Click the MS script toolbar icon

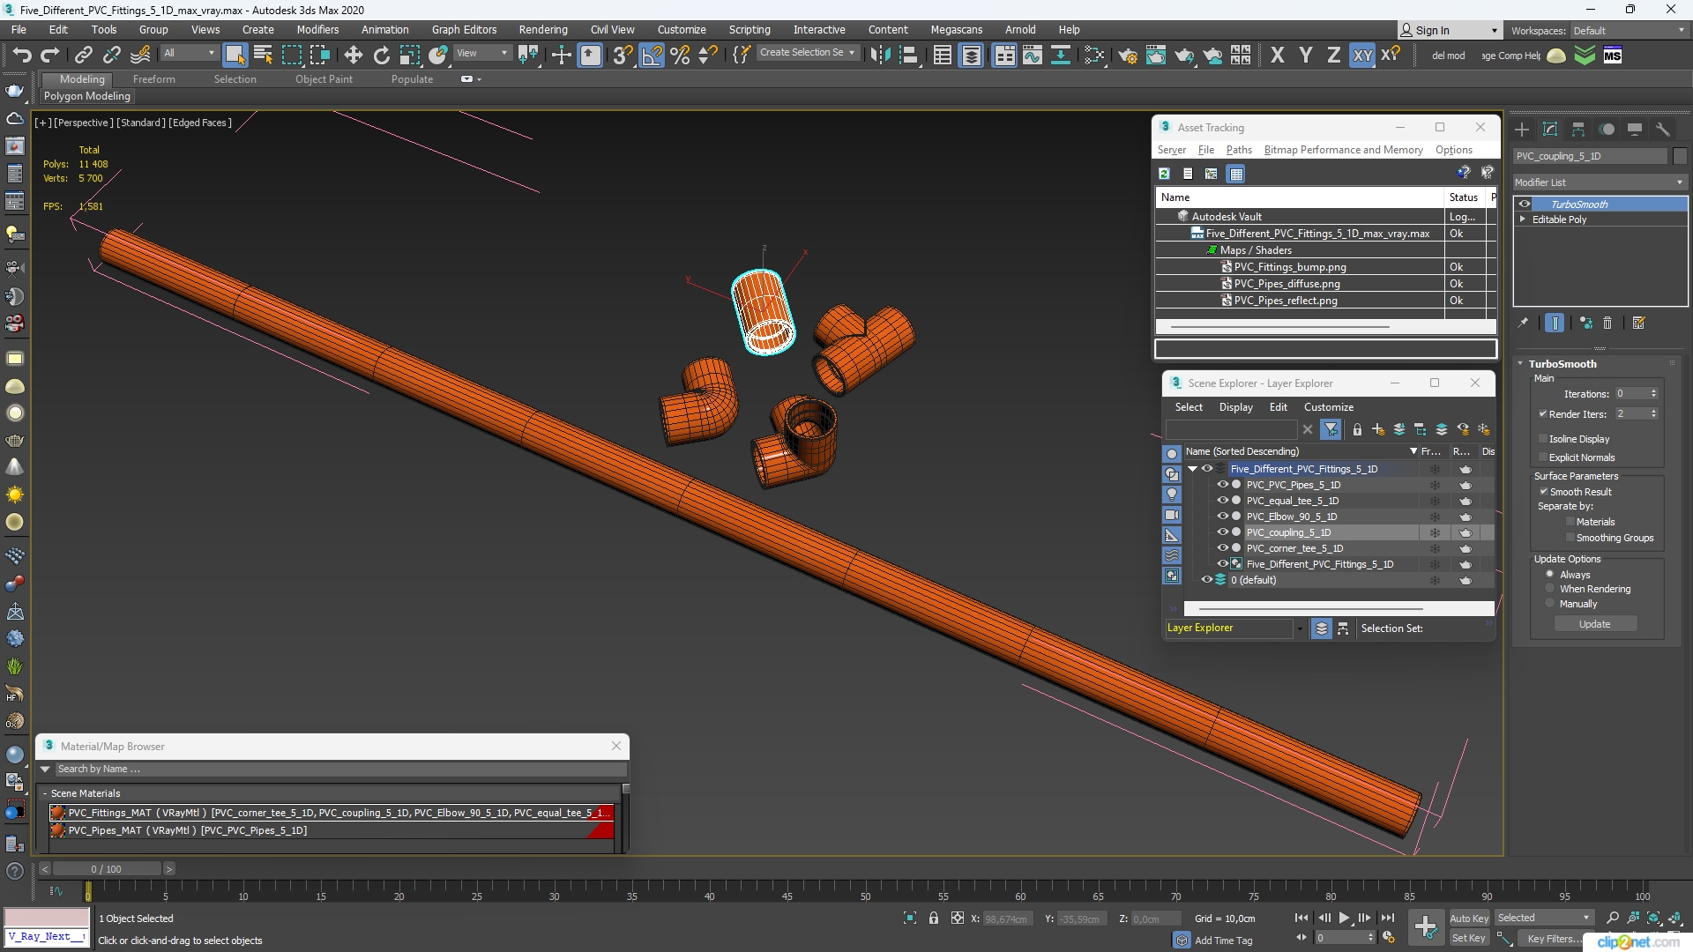1613,56
